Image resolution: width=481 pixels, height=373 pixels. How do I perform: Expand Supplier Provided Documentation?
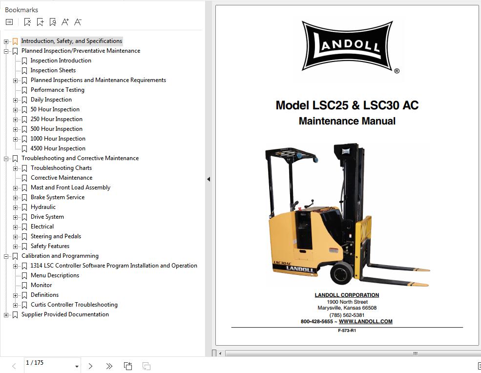tap(6, 315)
